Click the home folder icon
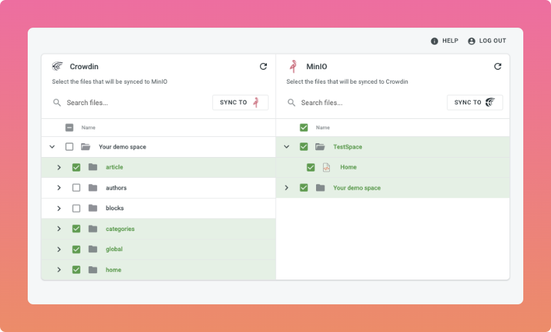Viewport: 551px width, 332px height. (x=93, y=270)
